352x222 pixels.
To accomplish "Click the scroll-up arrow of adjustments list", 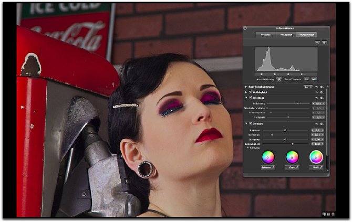I will tap(327, 86).
